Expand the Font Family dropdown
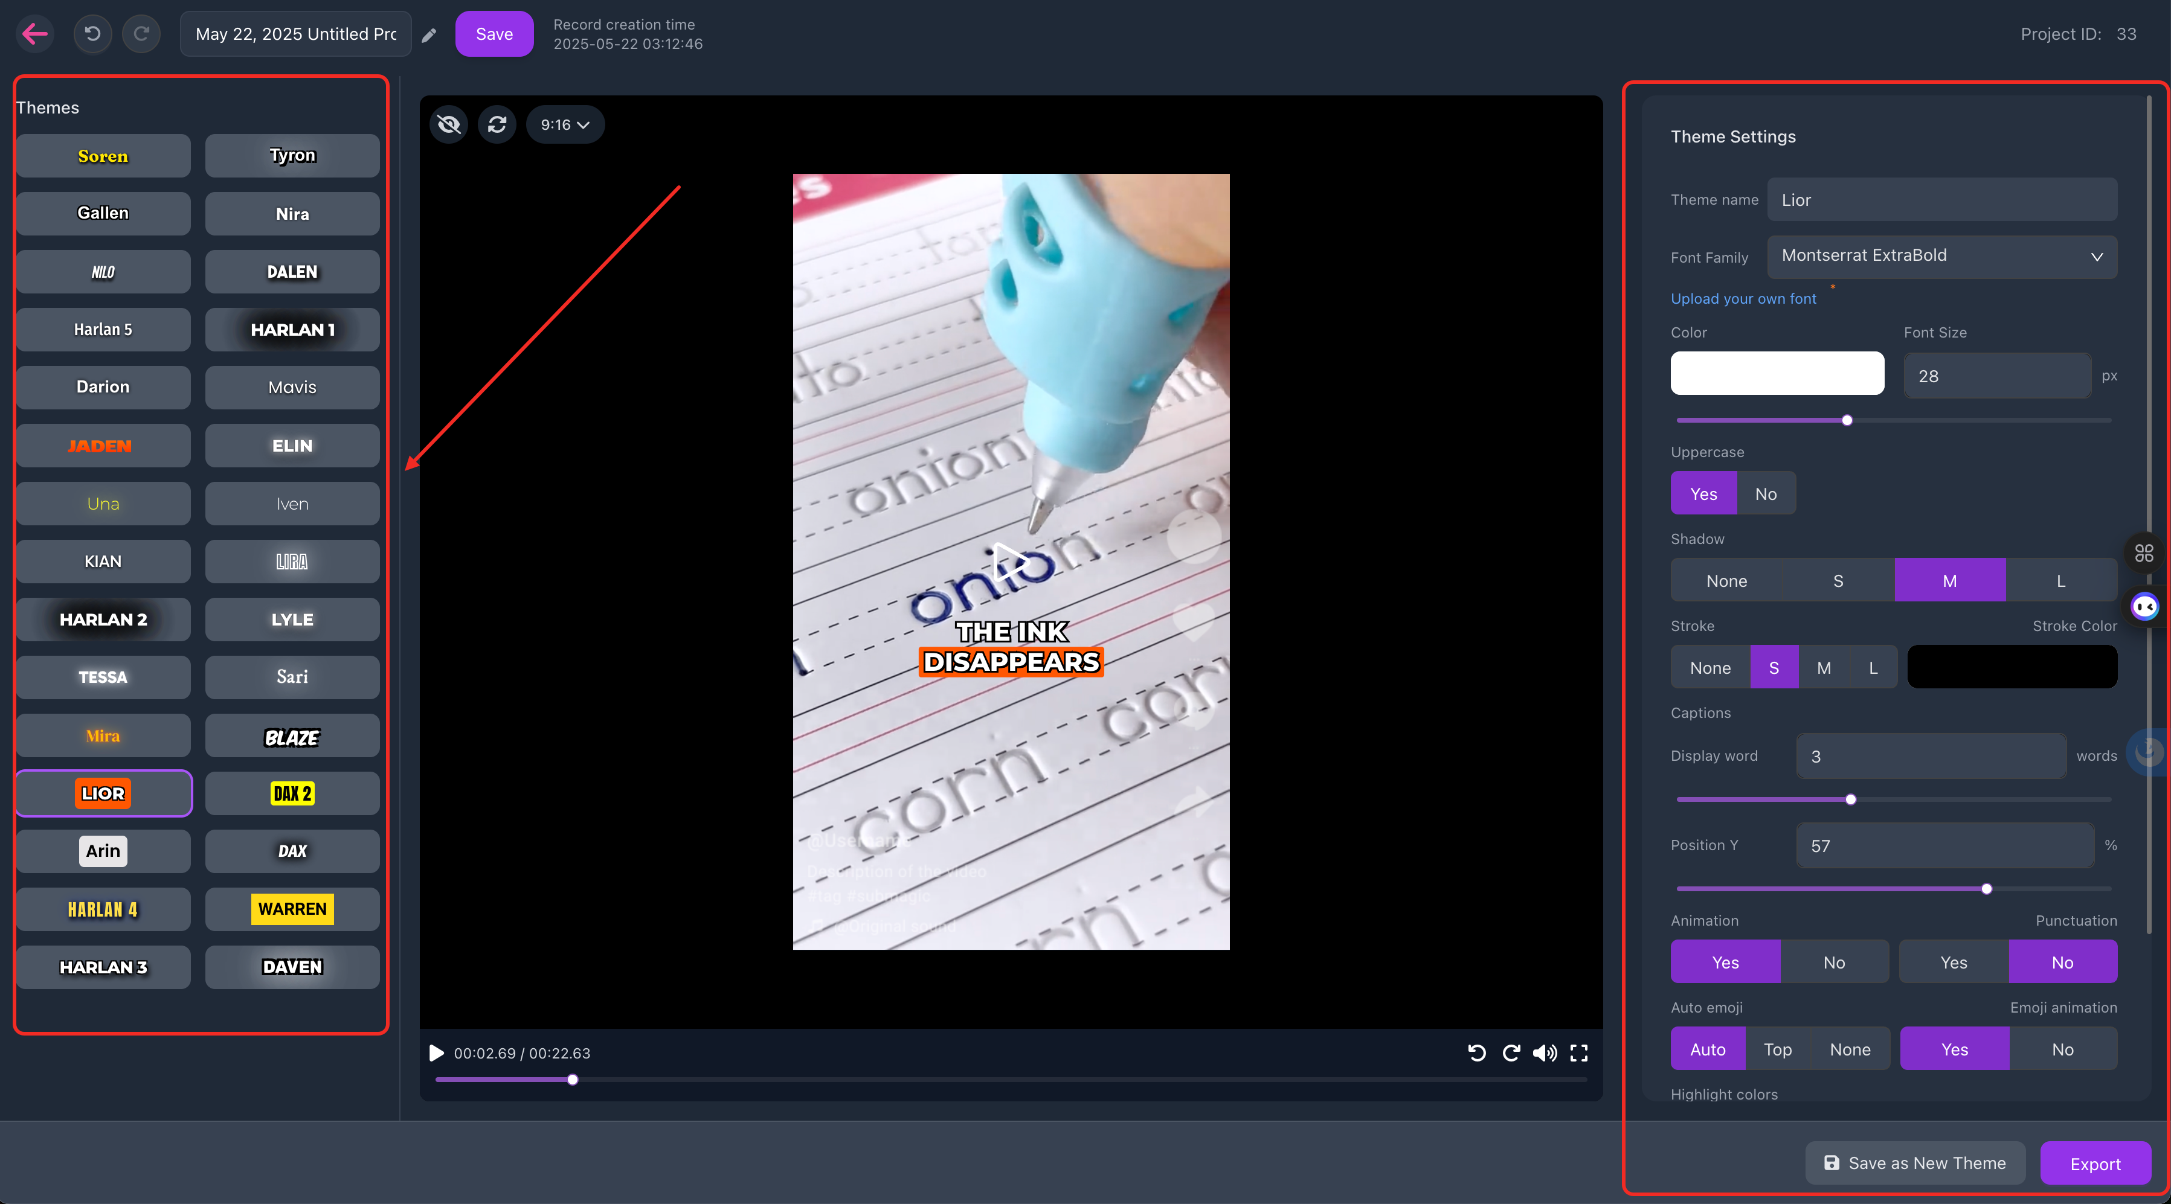This screenshot has height=1204, width=2171. [x=1942, y=255]
